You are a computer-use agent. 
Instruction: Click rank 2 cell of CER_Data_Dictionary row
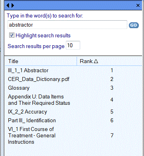pos(112,79)
